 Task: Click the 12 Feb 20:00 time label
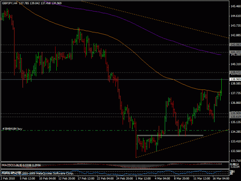click(67, 178)
